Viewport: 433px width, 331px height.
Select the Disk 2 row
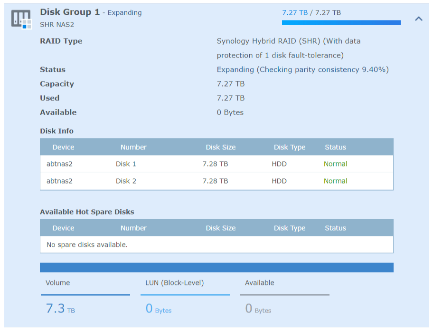[x=216, y=181]
